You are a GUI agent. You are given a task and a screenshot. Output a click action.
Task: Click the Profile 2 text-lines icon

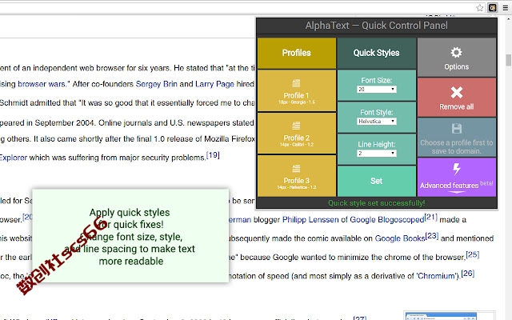click(x=296, y=126)
